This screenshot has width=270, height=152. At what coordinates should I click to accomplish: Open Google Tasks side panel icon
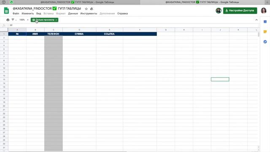(x=265, y=42)
